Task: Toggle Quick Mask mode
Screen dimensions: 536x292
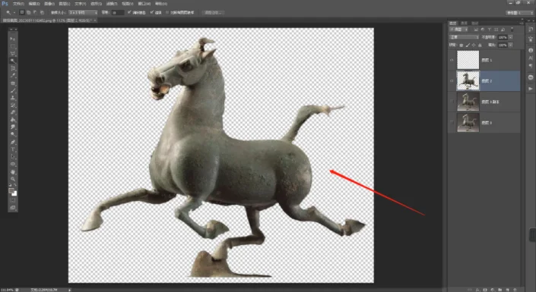Action: (x=13, y=200)
